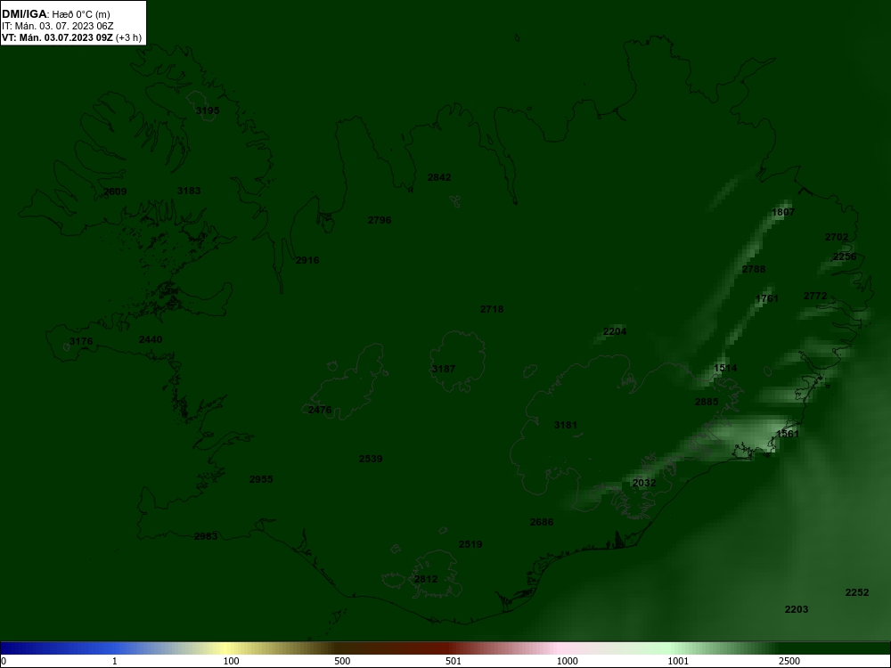The image size is (891, 668).
Task: Select the 2609 height label
Action: tap(115, 191)
